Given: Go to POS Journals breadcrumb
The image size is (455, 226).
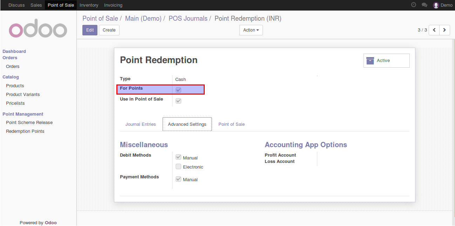Looking at the screenshot, I should click(188, 19).
